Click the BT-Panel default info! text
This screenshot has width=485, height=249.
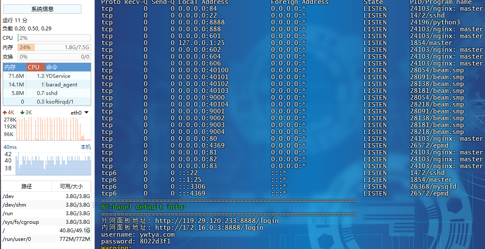[144, 207]
